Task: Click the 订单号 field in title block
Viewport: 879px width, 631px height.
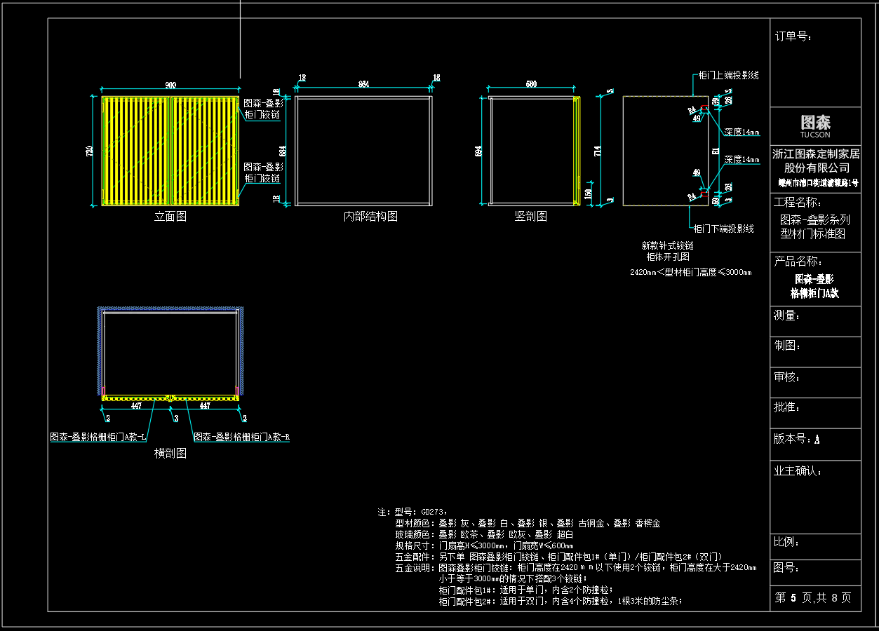Action: [815, 62]
